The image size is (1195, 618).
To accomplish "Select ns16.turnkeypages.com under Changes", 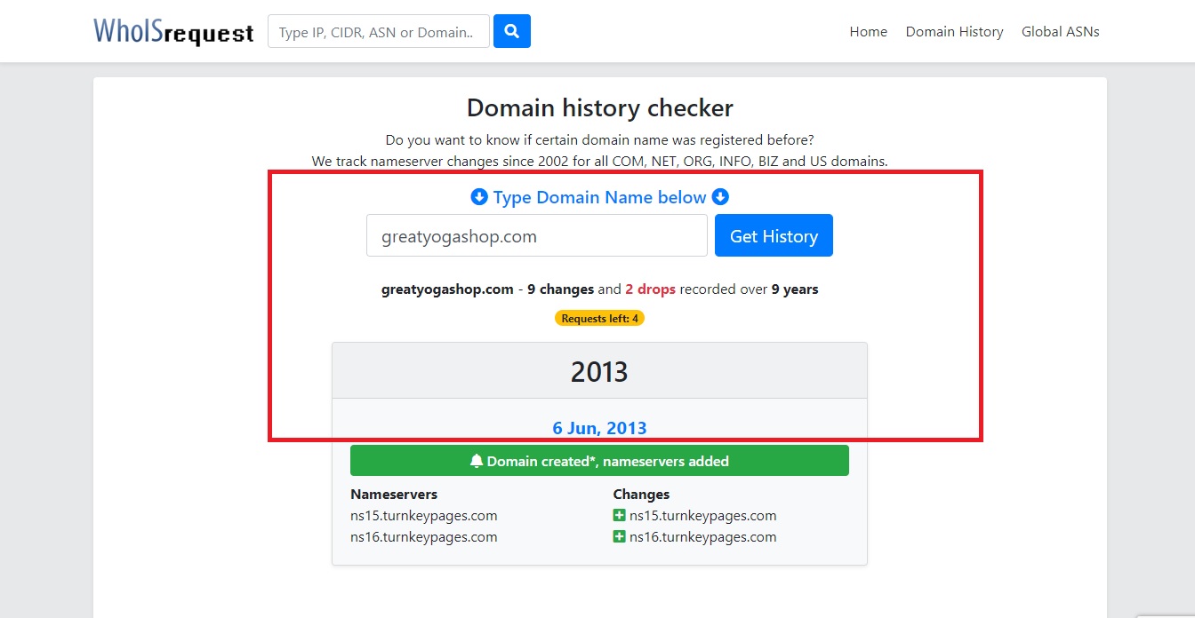I will coord(702,537).
